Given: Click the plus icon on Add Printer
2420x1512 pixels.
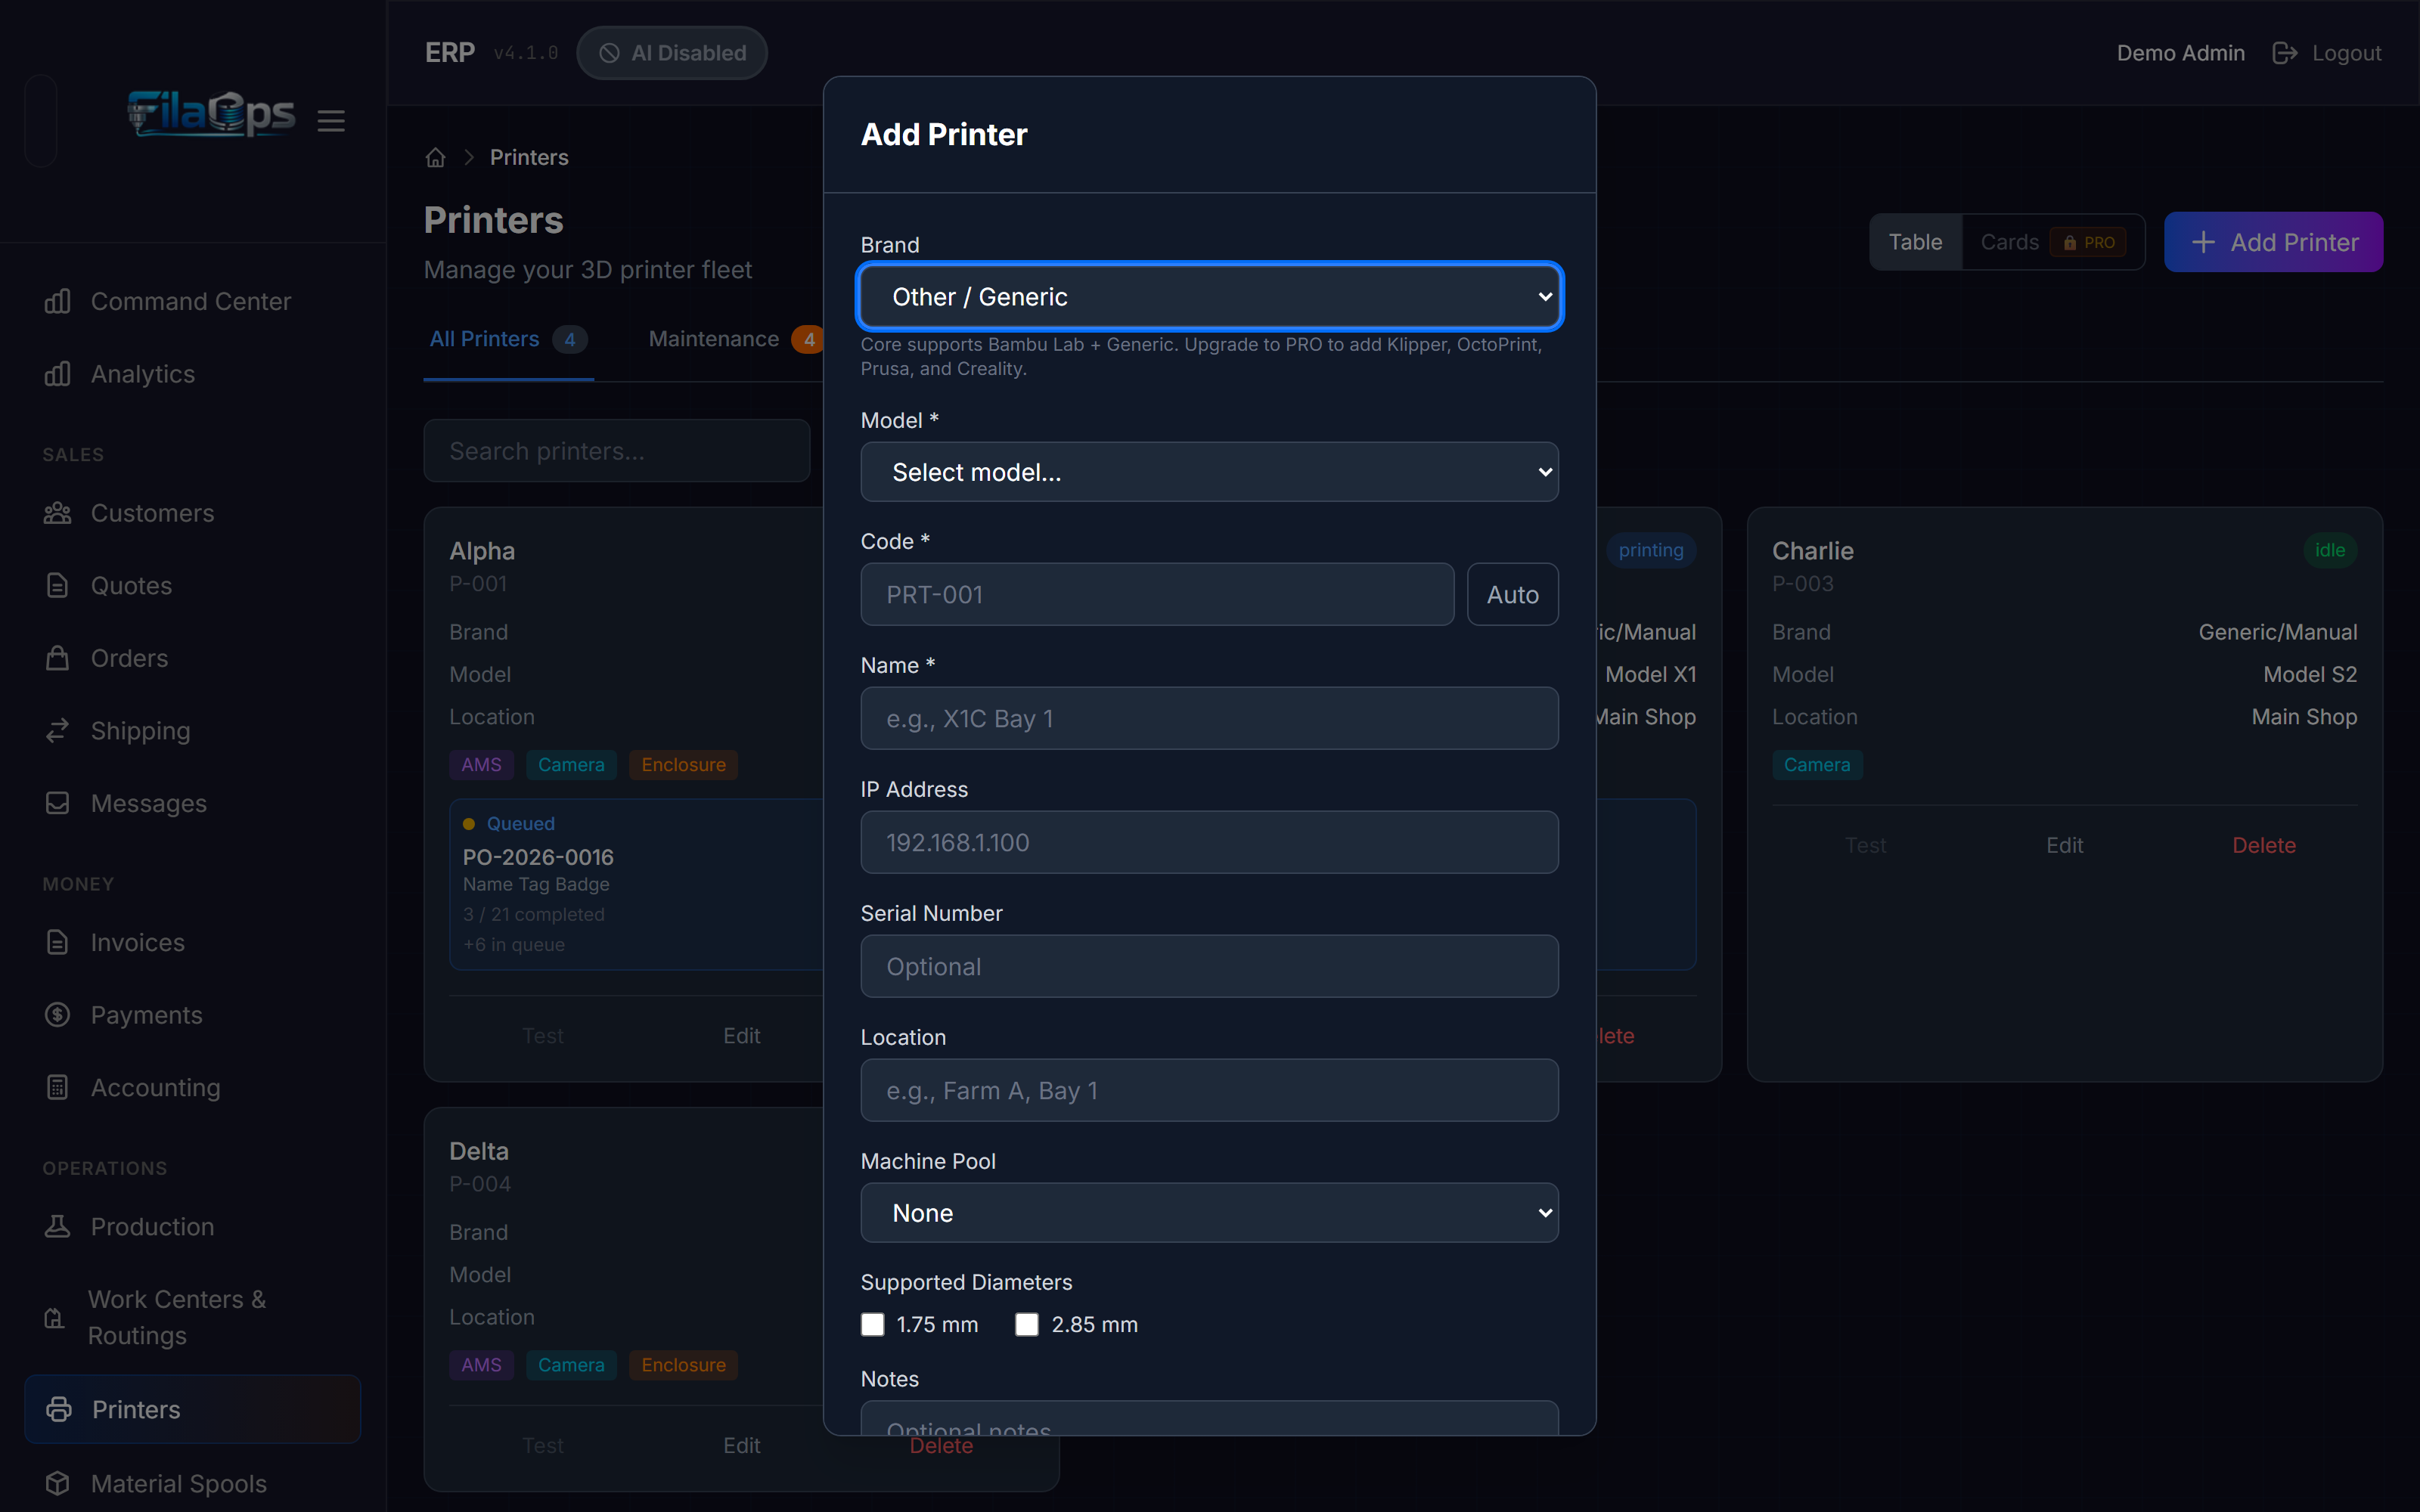Looking at the screenshot, I should point(2203,242).
